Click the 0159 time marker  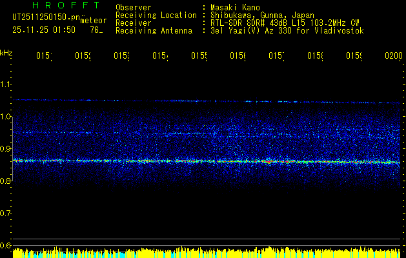(x=354, y=56)
